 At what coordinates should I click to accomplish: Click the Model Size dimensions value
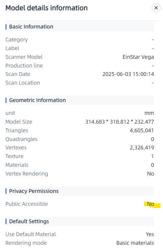coord(120,122)
